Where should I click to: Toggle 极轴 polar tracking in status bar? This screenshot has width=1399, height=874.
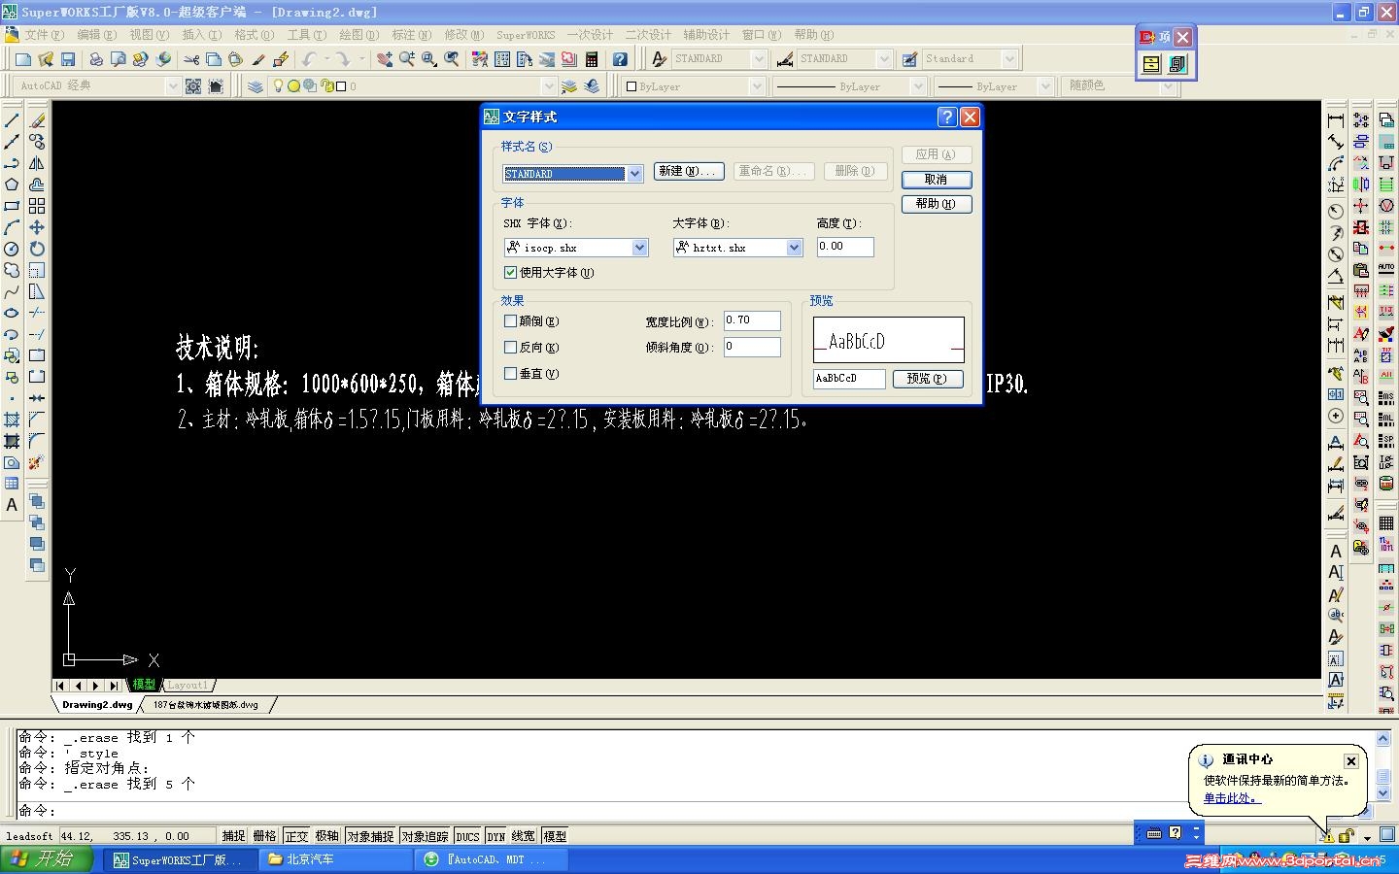click(x=327, y=836)
